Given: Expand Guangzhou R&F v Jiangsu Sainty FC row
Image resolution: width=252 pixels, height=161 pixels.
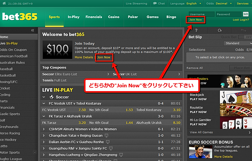Looking at the screenshot, I should point(44,148).
